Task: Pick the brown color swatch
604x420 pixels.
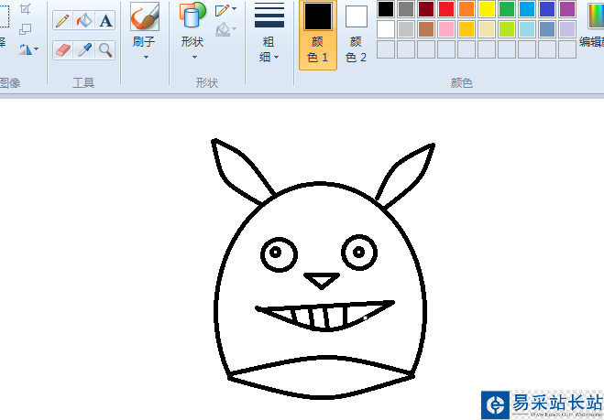Action: point(426,29)
